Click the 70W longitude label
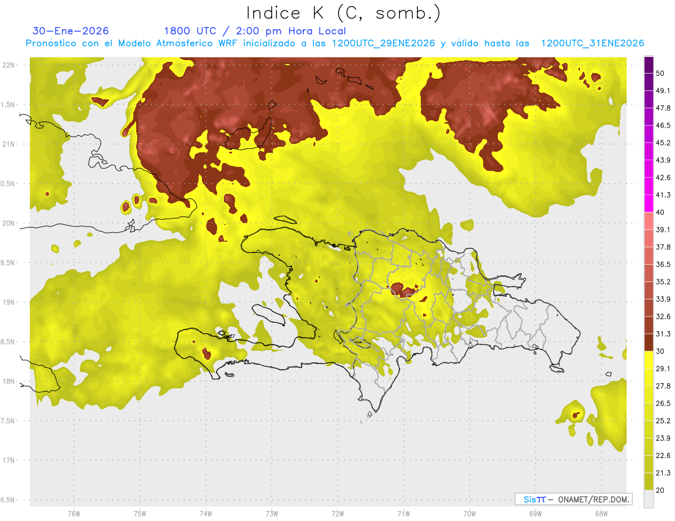 click(x=470, y=514)
